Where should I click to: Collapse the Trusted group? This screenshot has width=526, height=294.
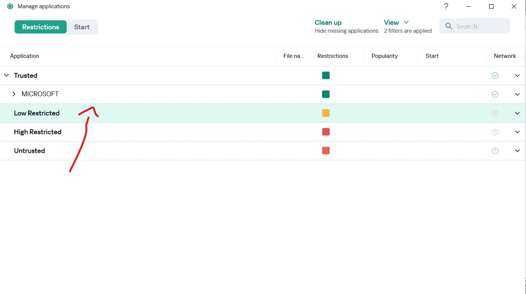(6, 76)
